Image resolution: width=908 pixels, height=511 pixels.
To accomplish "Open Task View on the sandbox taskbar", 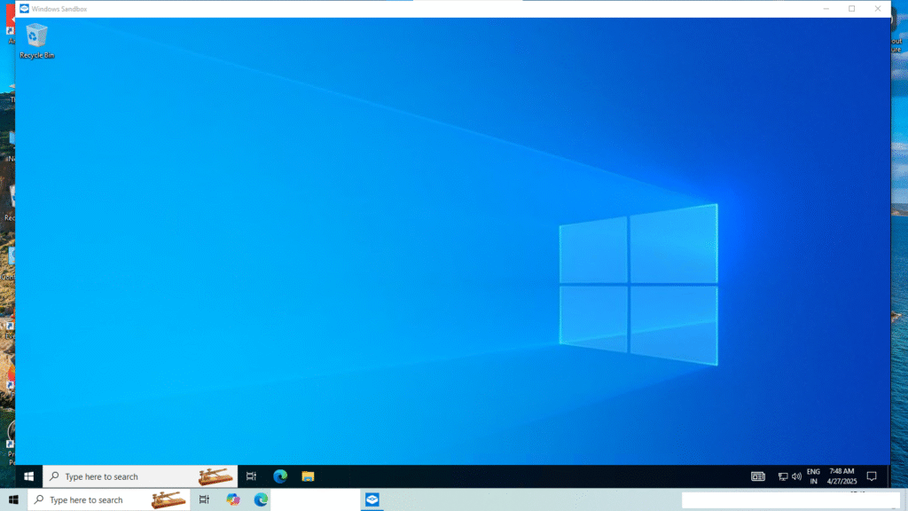I will click(x=251, y=476).
